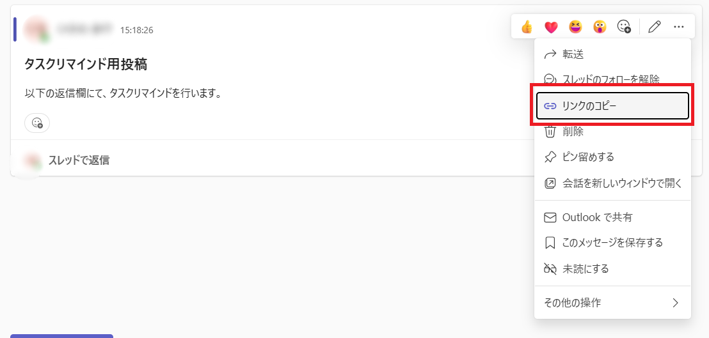Click the blurred sender avatar
Image resolution: width=709 pixels, height=338 pixels.
[35, 29]
